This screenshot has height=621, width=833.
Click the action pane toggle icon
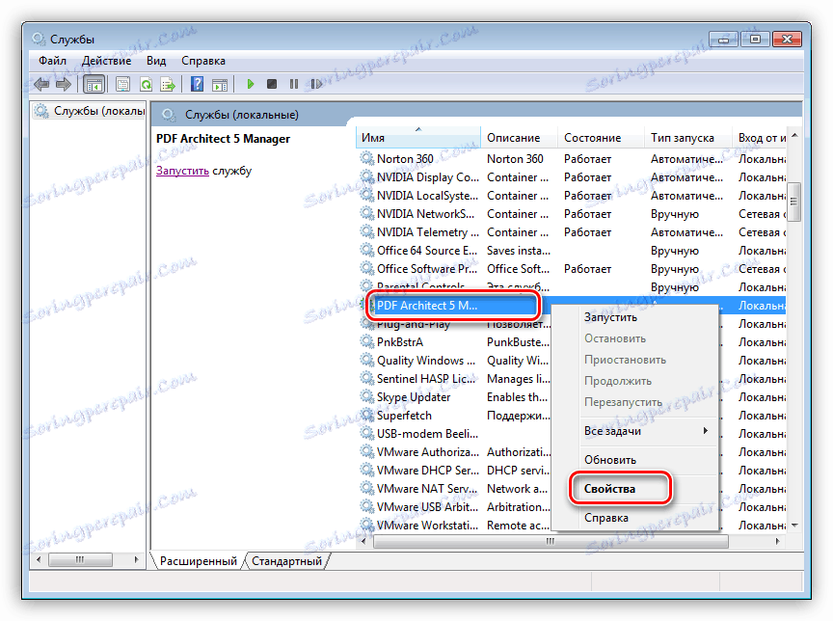[x=220, y=84]
